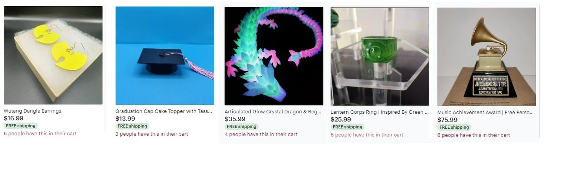Click '4 people have this in their cart'
566x171 pixels.
click(x=261, y=135)
